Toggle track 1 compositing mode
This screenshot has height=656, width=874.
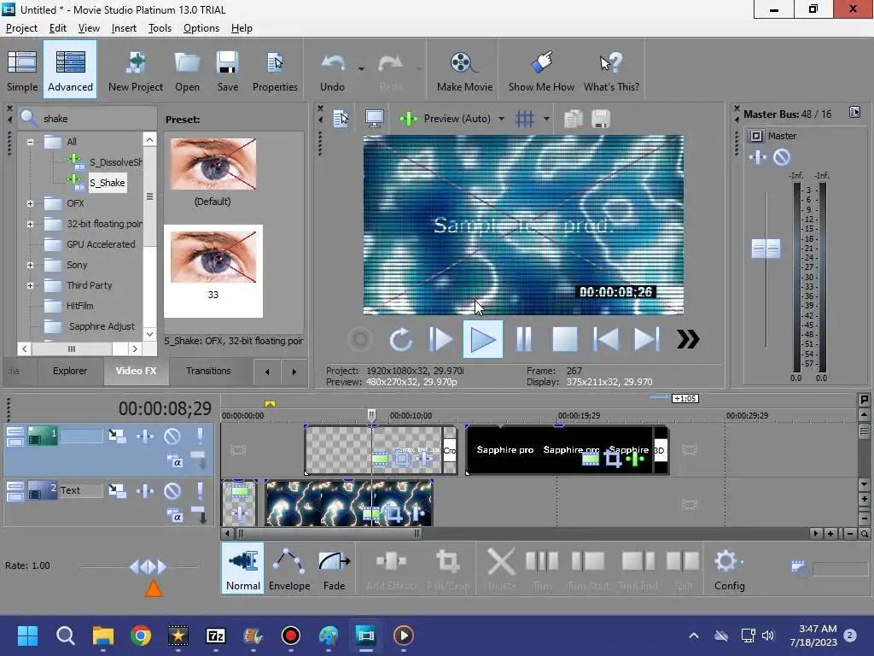[x=174, y=461]
